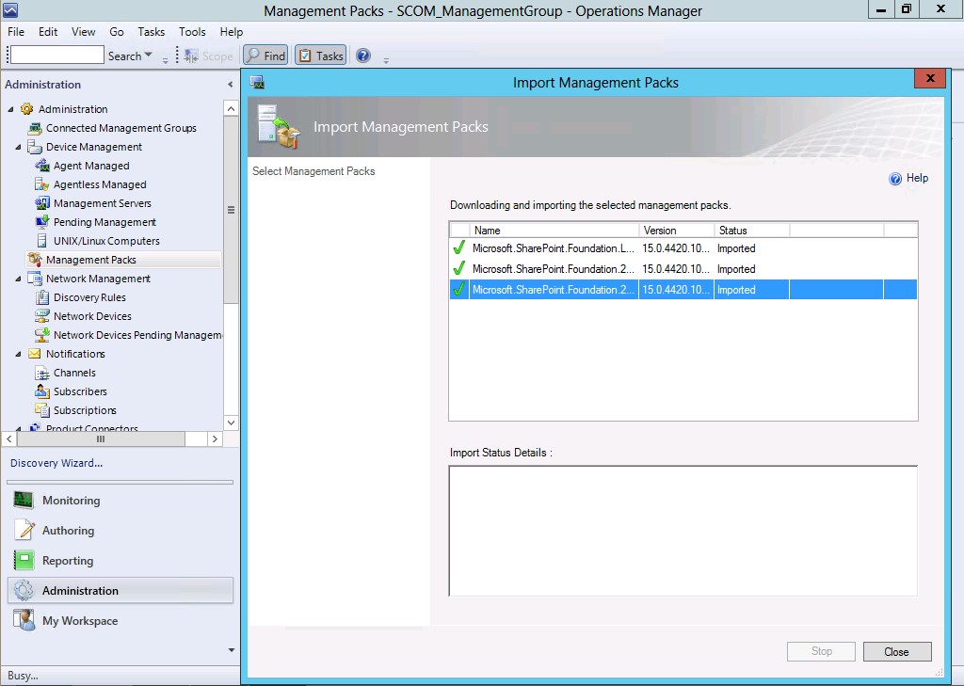
Task: Click the Management Servers icon
Action: tap(41, 203)
